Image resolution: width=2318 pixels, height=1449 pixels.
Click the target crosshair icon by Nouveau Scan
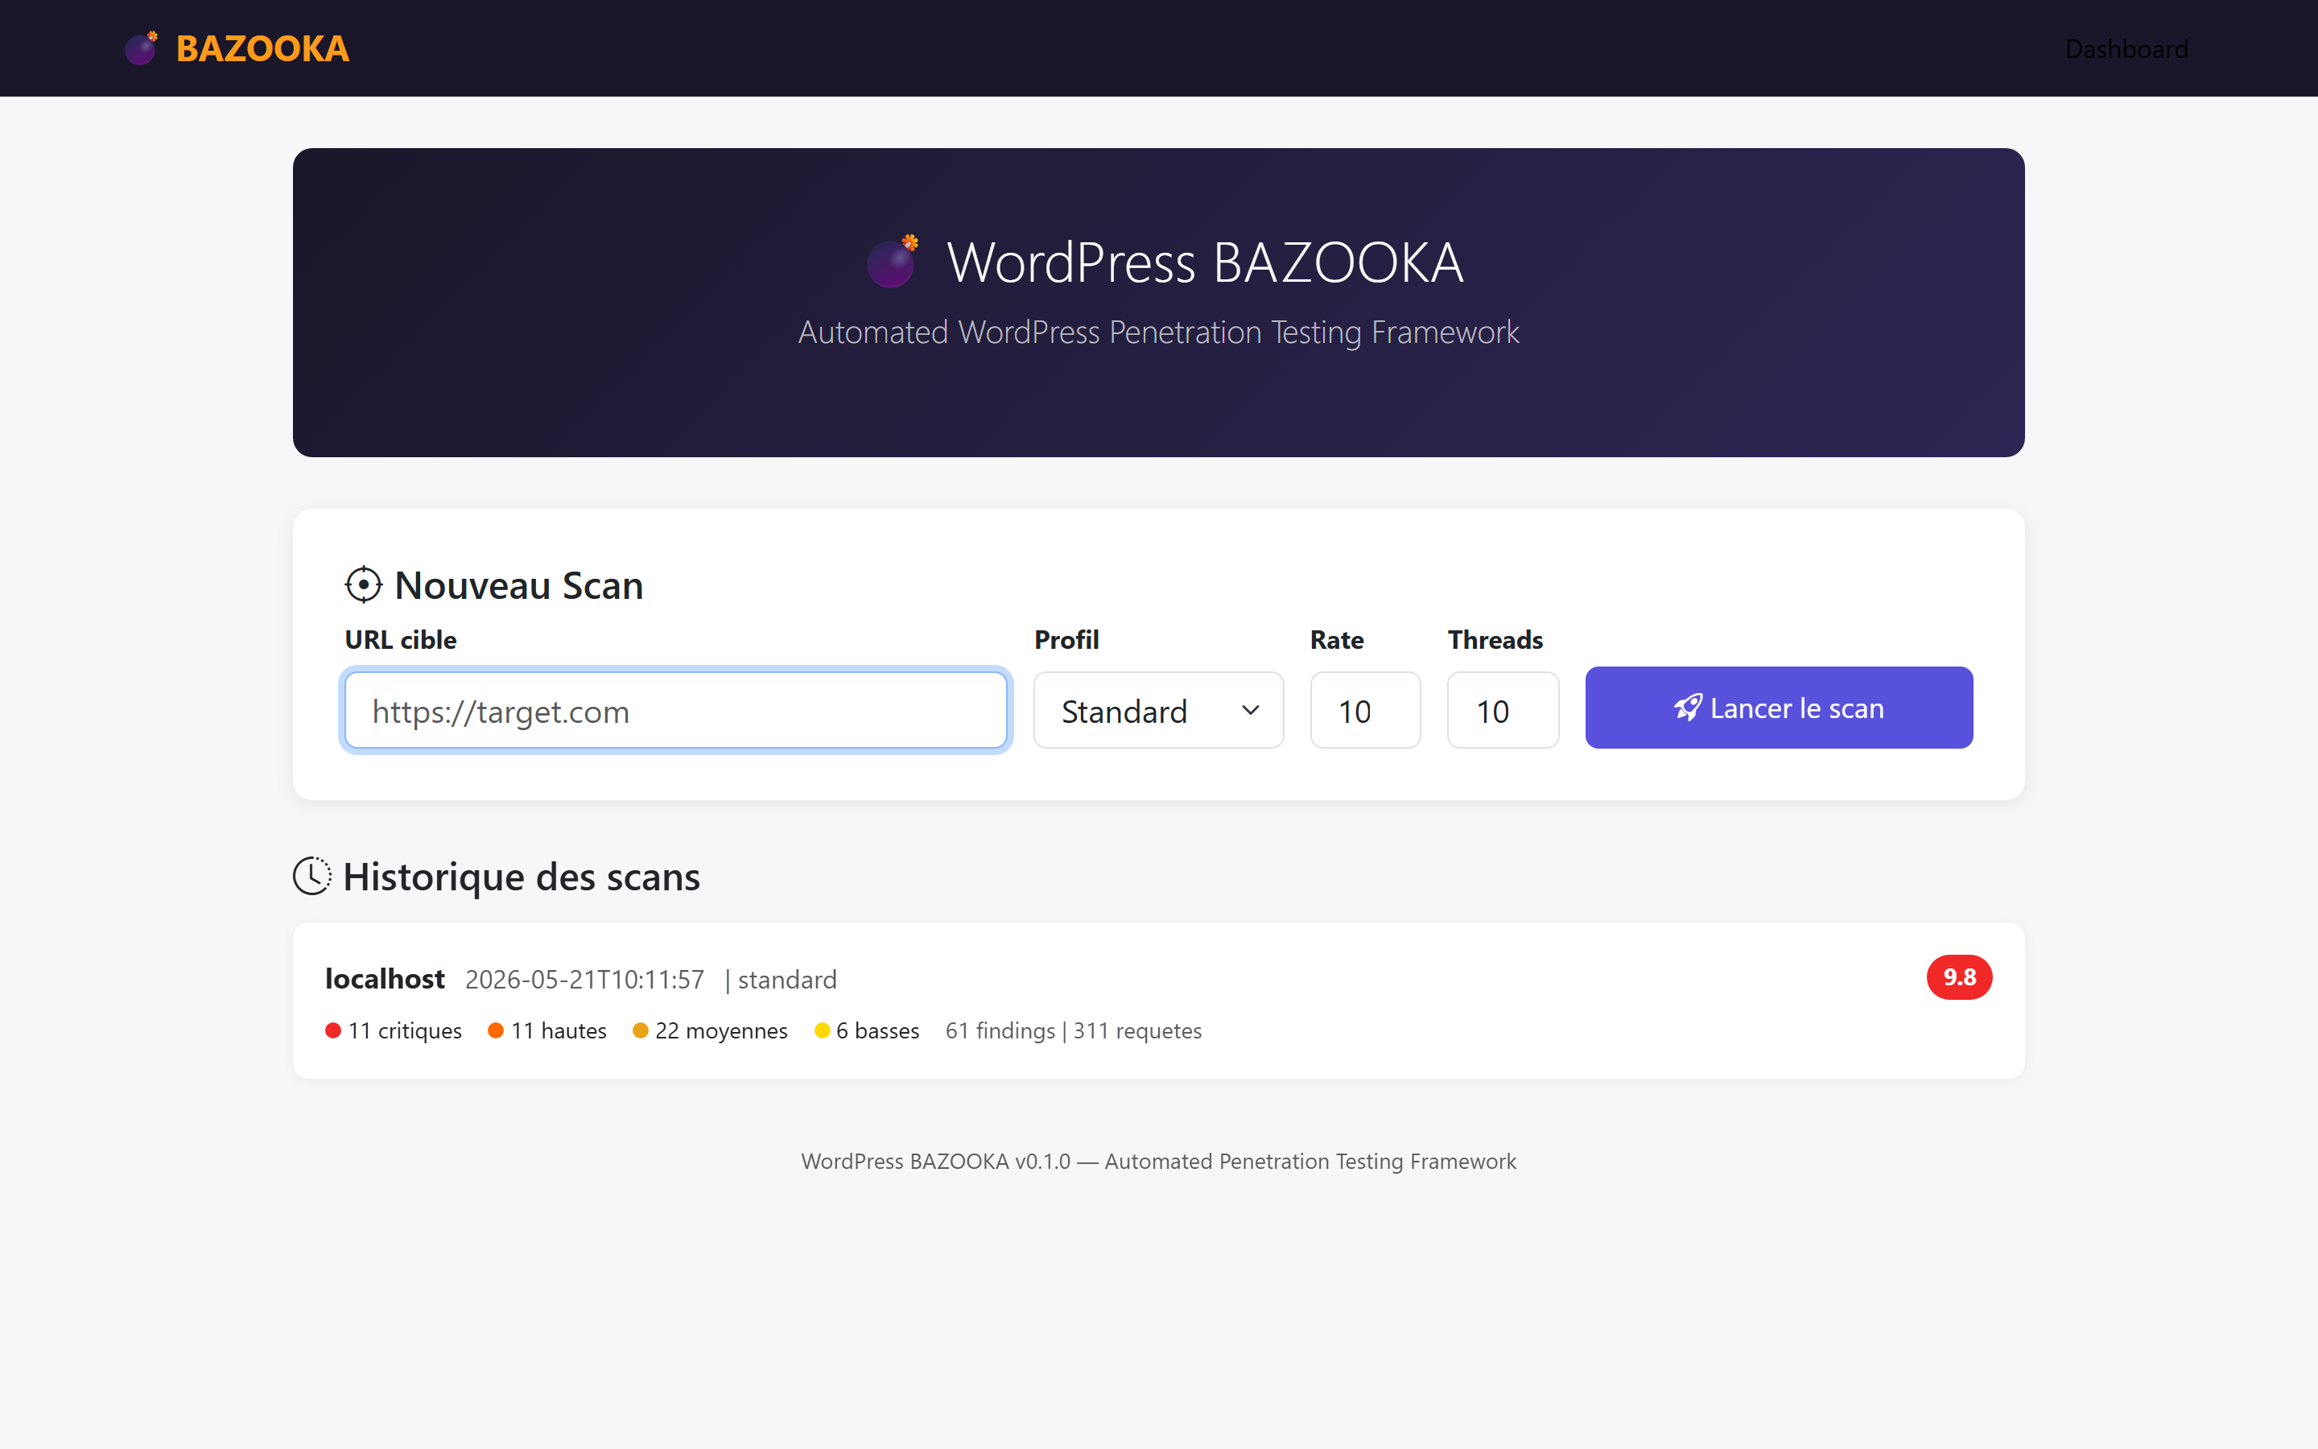[x=363, y=584]
